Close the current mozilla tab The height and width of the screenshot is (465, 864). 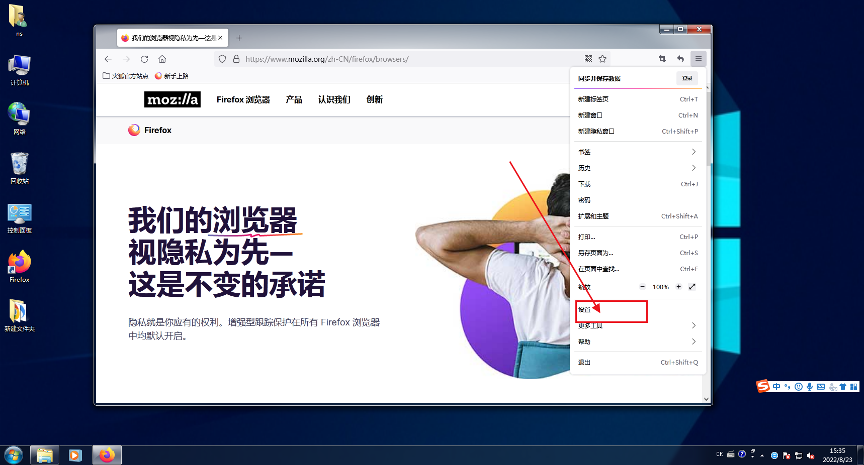[x=220, y=38]
